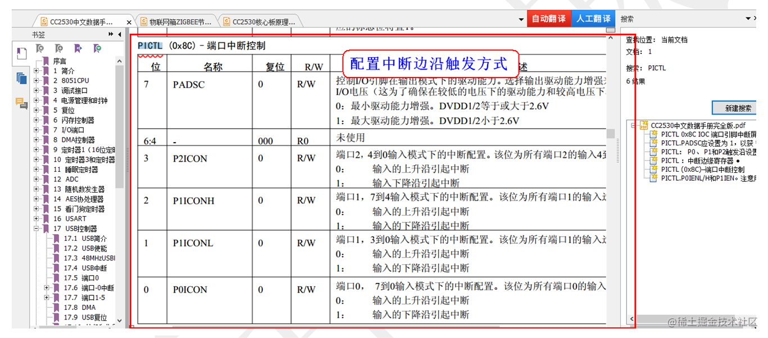This screenshot has height=338, width=768.
Task: Open bookmark 4 电源管理和时钟
Action: (x=80, y=101)
